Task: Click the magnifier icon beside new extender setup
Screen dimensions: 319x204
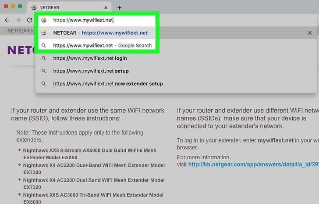Action: 43,84
